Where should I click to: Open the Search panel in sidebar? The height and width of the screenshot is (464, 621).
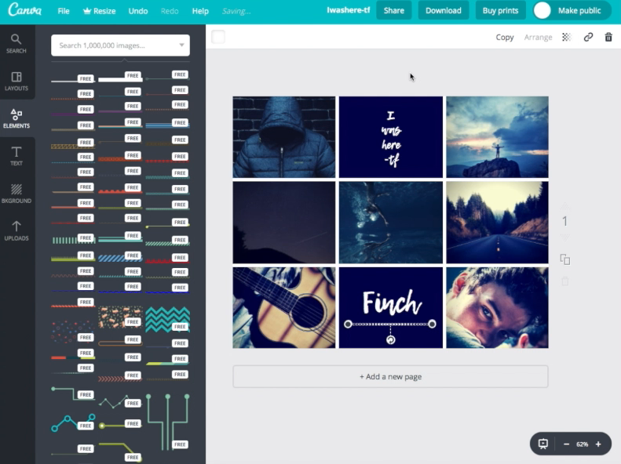coord(16,43)
